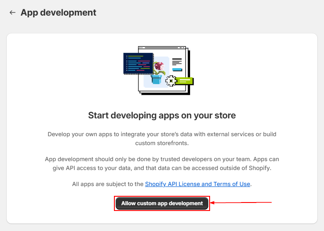Screen dimensions: 324x231
Task: Click the Start developing apps heading
Action: point(162,116)
